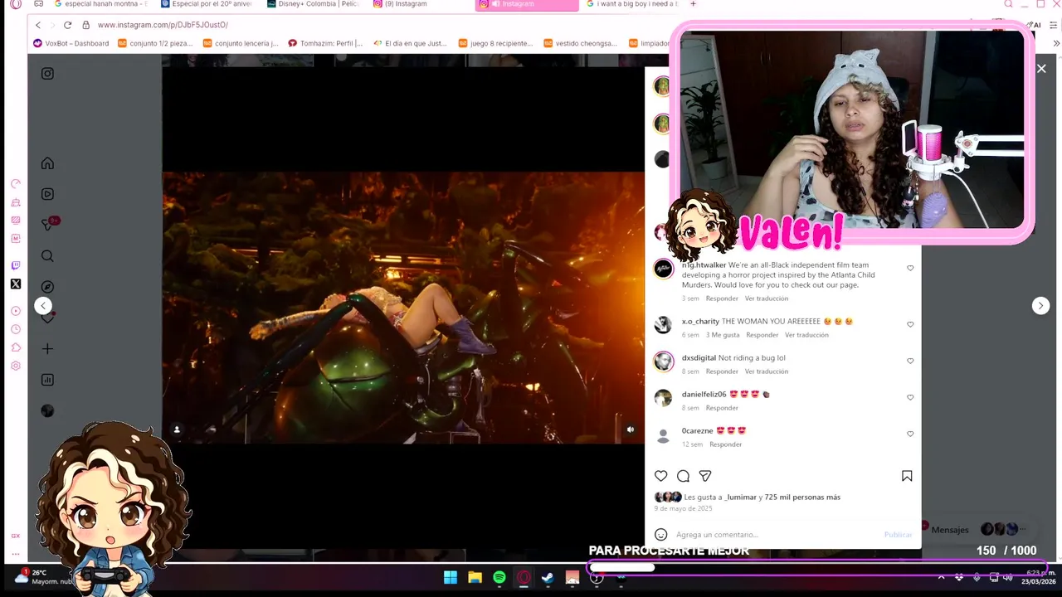Click the Opera address bar URL

pos(163,25)
